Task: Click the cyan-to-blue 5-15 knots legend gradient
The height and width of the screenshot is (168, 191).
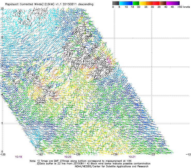Action: 126,3
